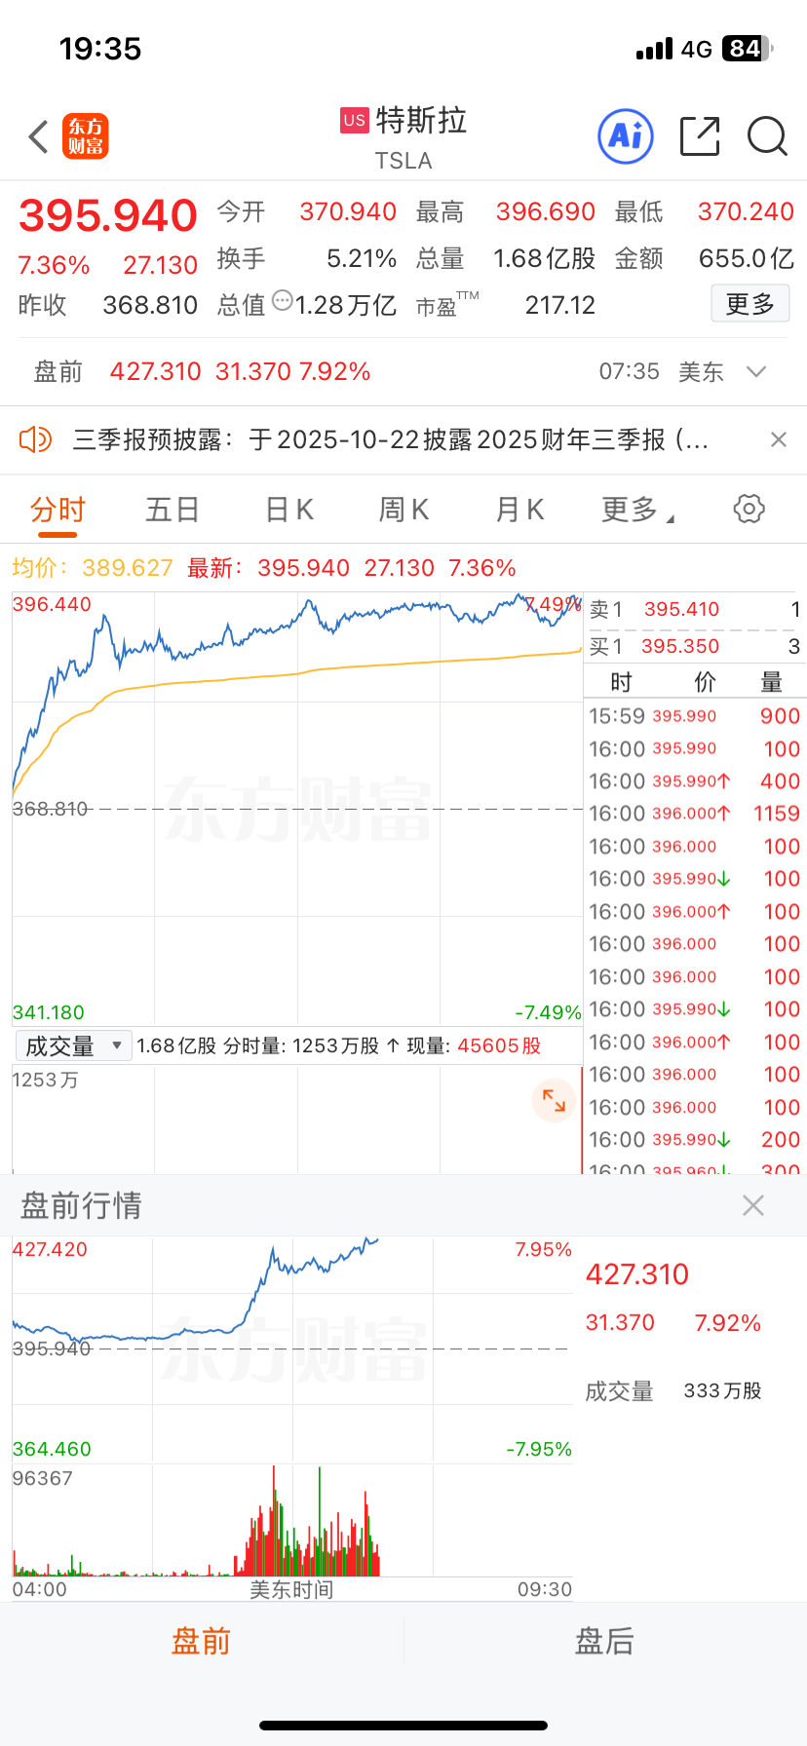Open the search magnifier icon
The height and width of the screenshot is (1746, 807).
tap(767, 136)
